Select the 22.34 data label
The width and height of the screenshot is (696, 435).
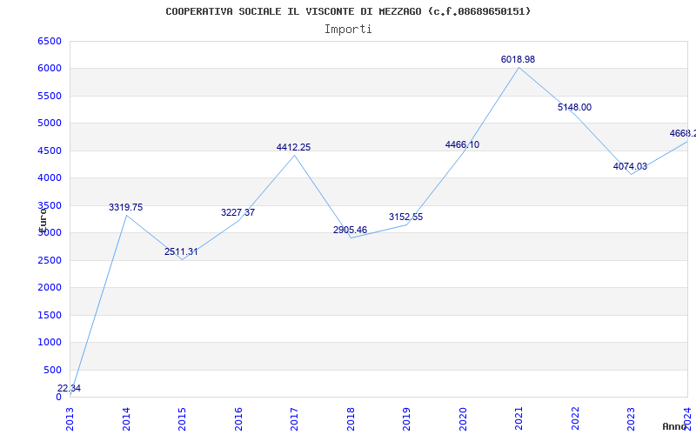tap(69, 388)
